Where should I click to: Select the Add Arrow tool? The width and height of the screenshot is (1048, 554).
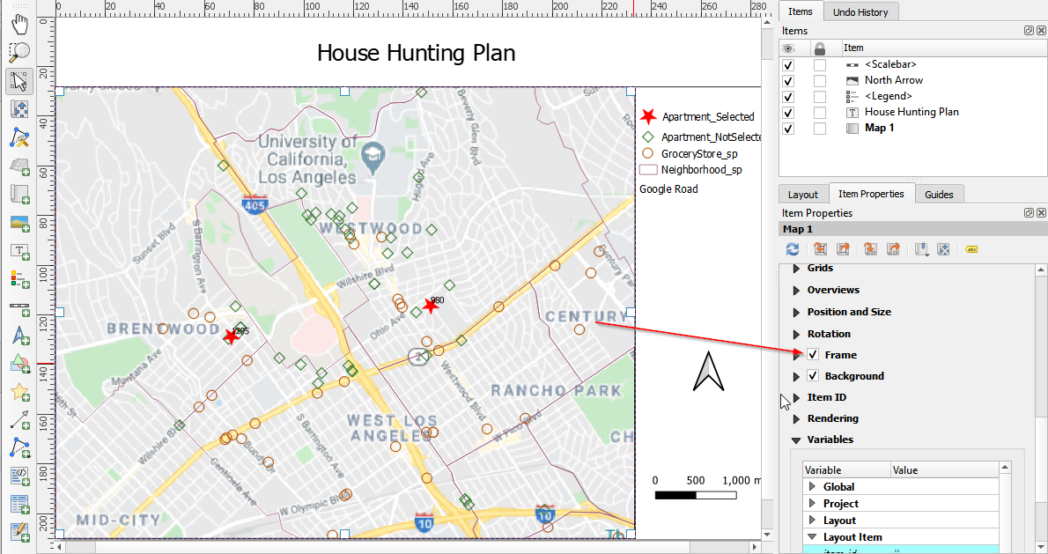click(19, 420)
